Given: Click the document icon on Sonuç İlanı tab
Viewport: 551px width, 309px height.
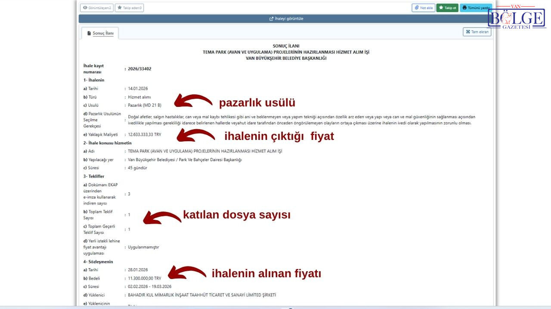Looking at the screenshot, I should 89,33.
